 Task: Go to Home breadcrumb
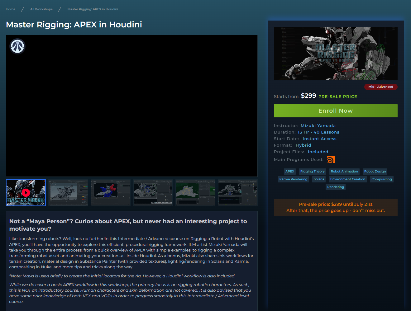tap(11, 9)
